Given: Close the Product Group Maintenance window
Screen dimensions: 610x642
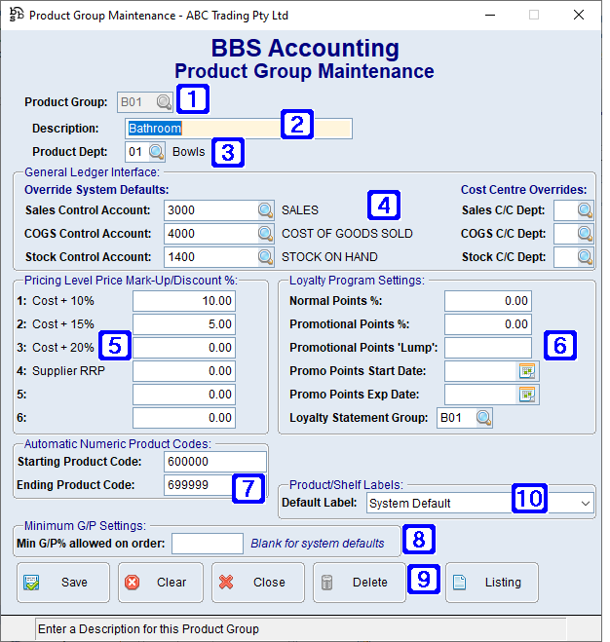Looking at the screenshot, I should [x=579, y=15].
